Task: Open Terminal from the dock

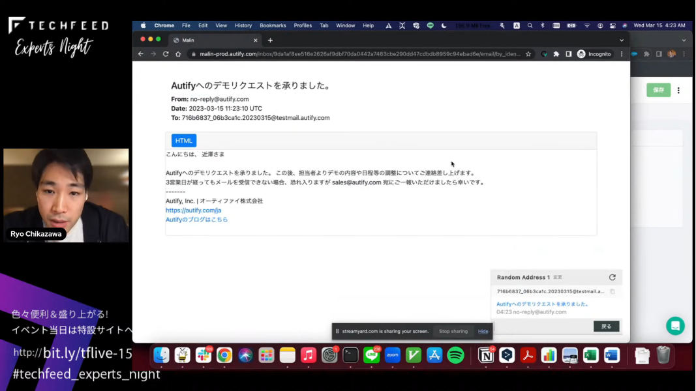Action: pos(350,355)
